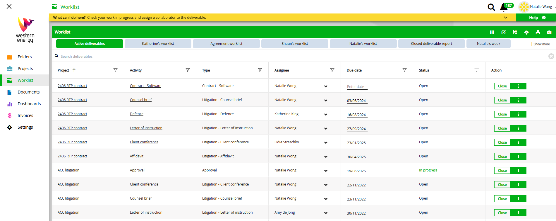Click the cloud download icon
The height and width of the screenshot is (221, 556).
click(526, 32)
